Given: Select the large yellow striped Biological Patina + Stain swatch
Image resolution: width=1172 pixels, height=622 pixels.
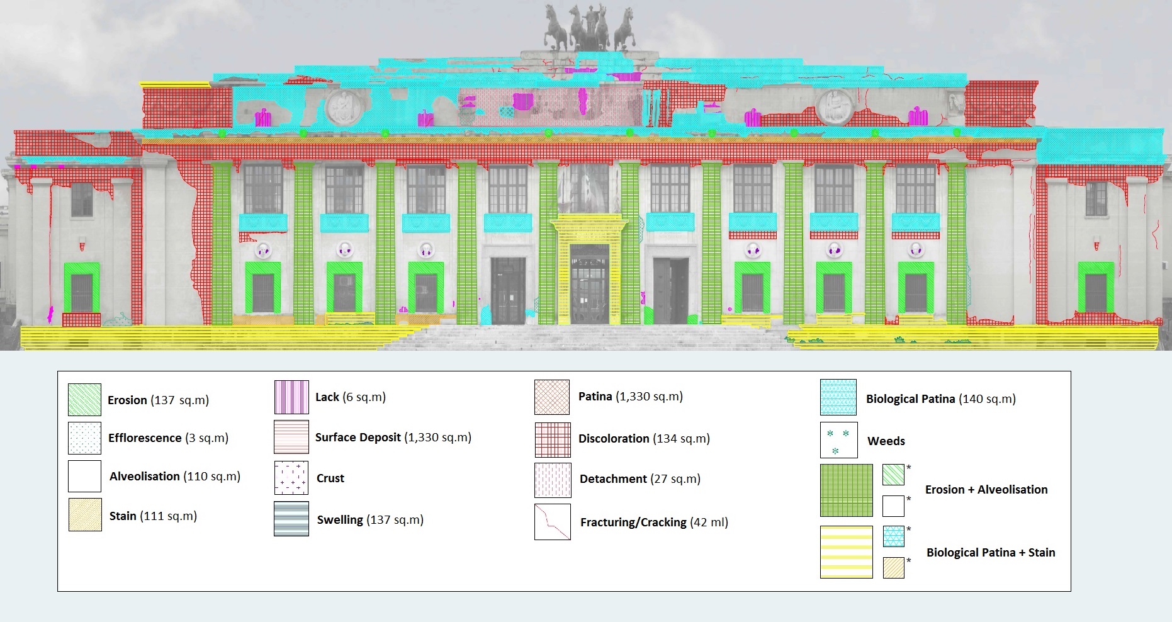Looking at the screenshot, I should click(847, 552).
